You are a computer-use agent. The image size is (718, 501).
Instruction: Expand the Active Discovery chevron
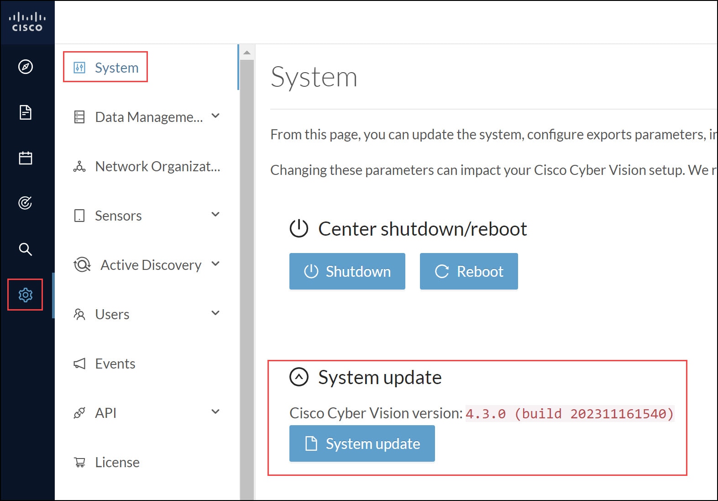[x=215, y=264]
